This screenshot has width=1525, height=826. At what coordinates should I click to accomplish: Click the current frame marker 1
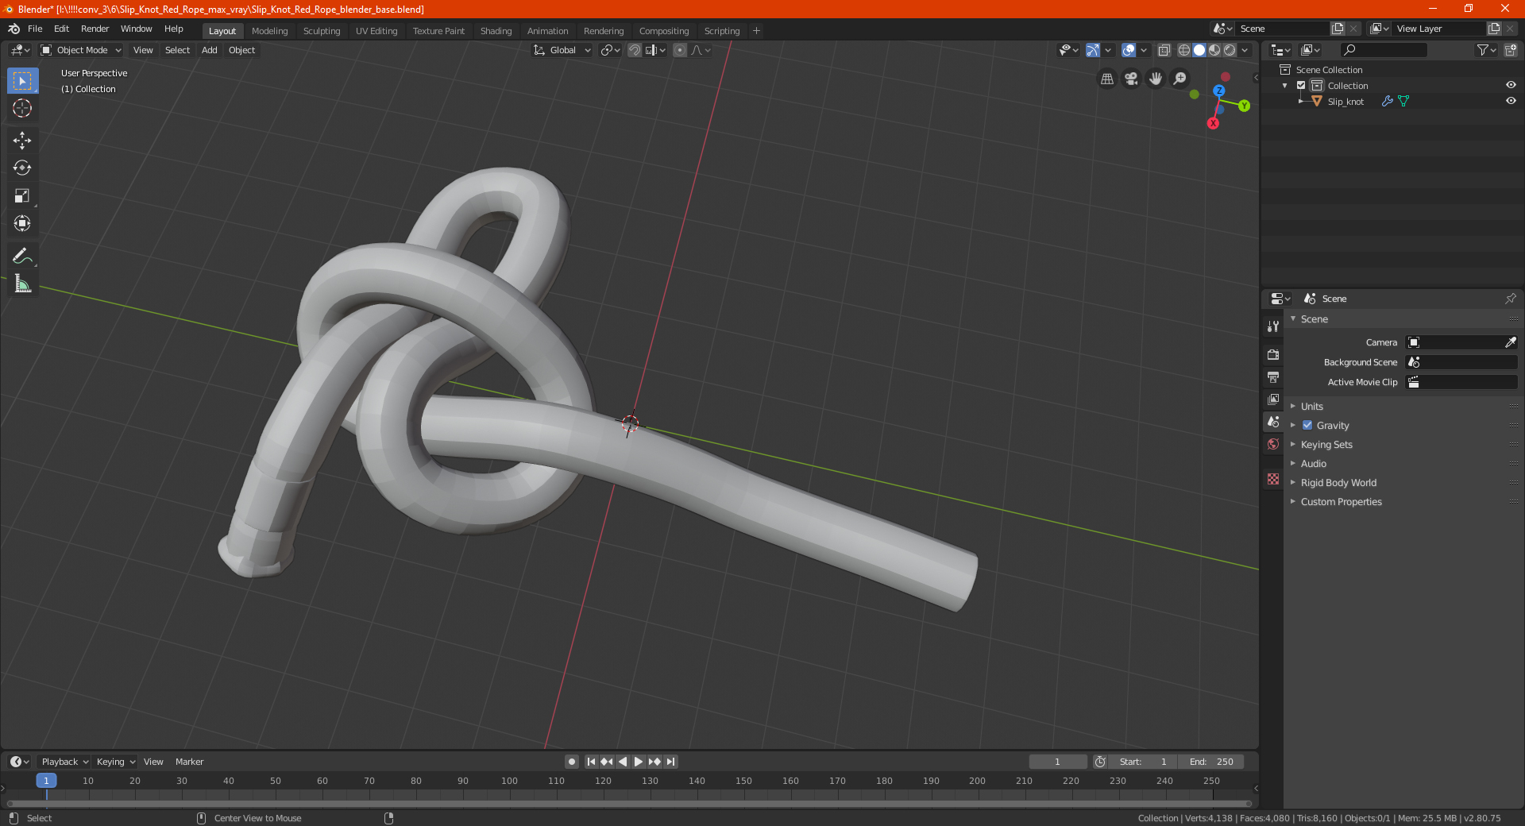click(x=46, y=781)
